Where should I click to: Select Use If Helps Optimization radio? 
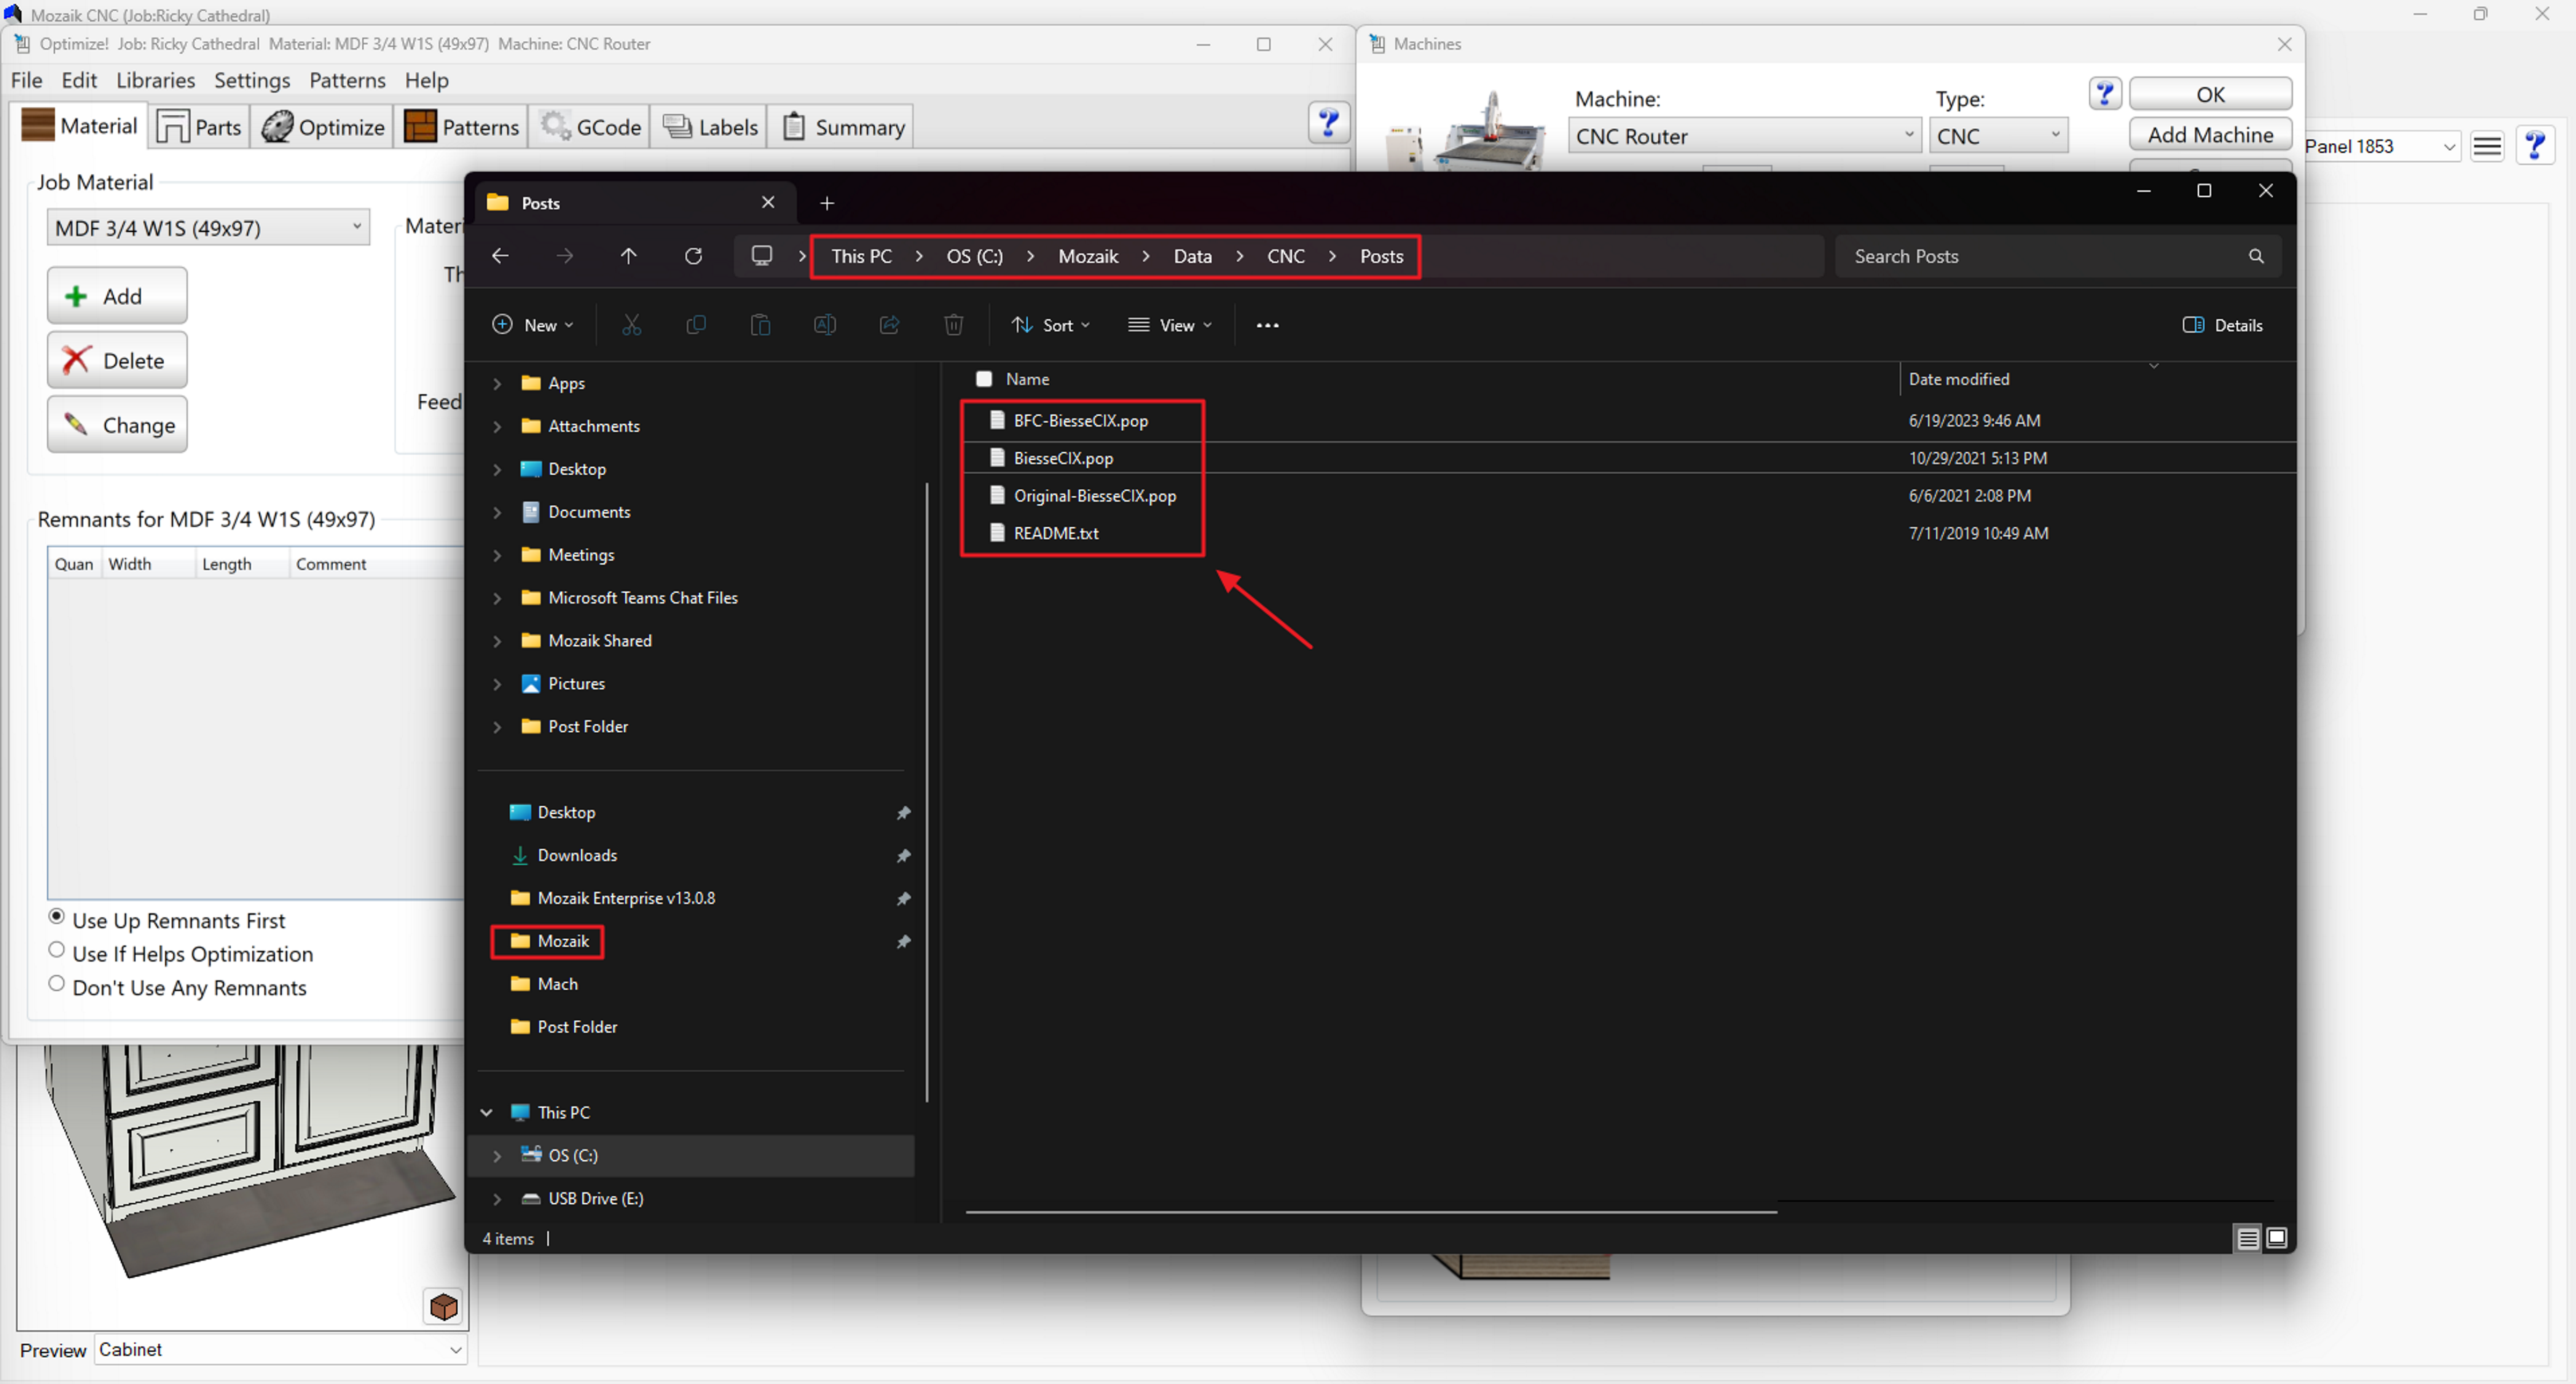click(x=57, y=951)
